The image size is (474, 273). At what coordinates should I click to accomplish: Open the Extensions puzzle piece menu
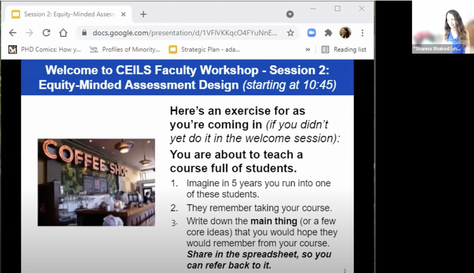pyautogui.click(x=328, y=33)
